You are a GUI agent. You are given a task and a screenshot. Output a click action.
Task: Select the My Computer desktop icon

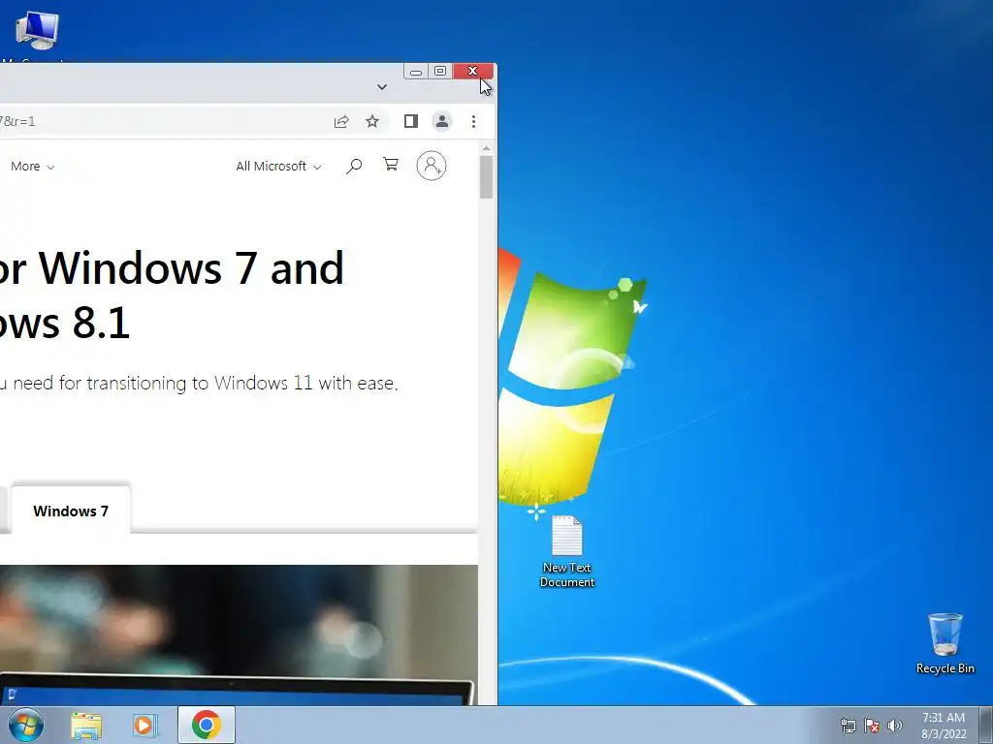tap(37, 35)
